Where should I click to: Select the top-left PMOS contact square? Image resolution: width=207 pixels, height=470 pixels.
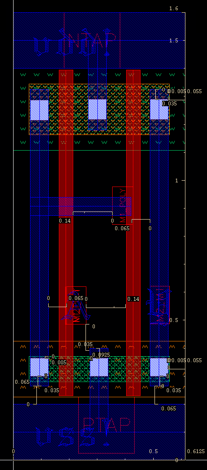tap(39, 110)
